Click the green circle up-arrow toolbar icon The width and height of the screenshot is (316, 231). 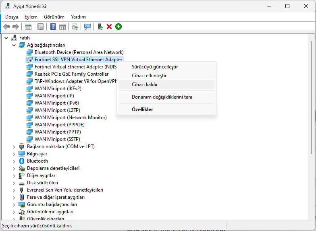point(118,27)
